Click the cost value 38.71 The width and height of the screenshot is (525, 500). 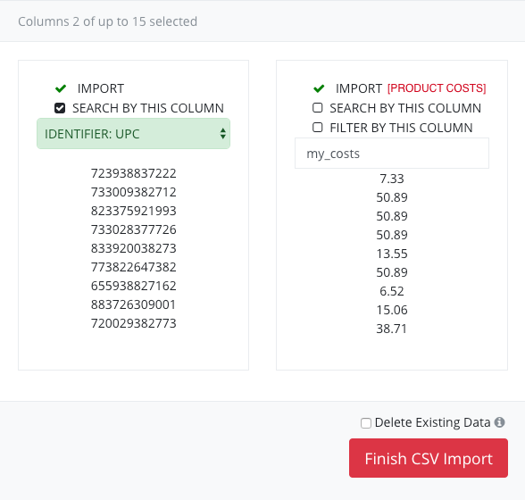coord(392,329)
